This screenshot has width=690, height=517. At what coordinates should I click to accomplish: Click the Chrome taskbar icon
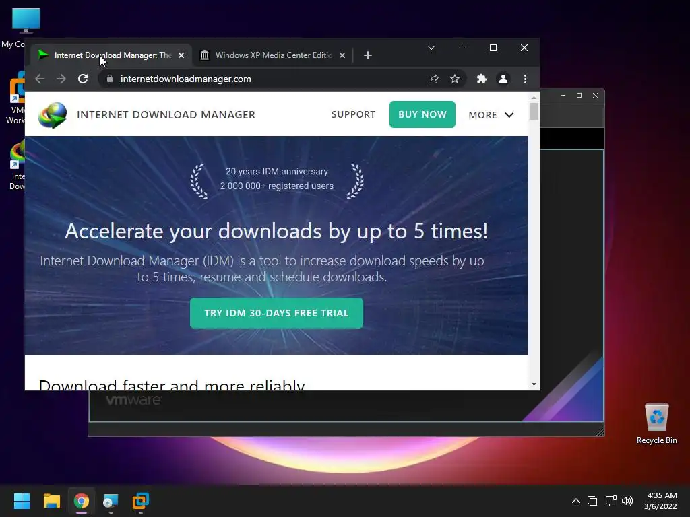82,501
